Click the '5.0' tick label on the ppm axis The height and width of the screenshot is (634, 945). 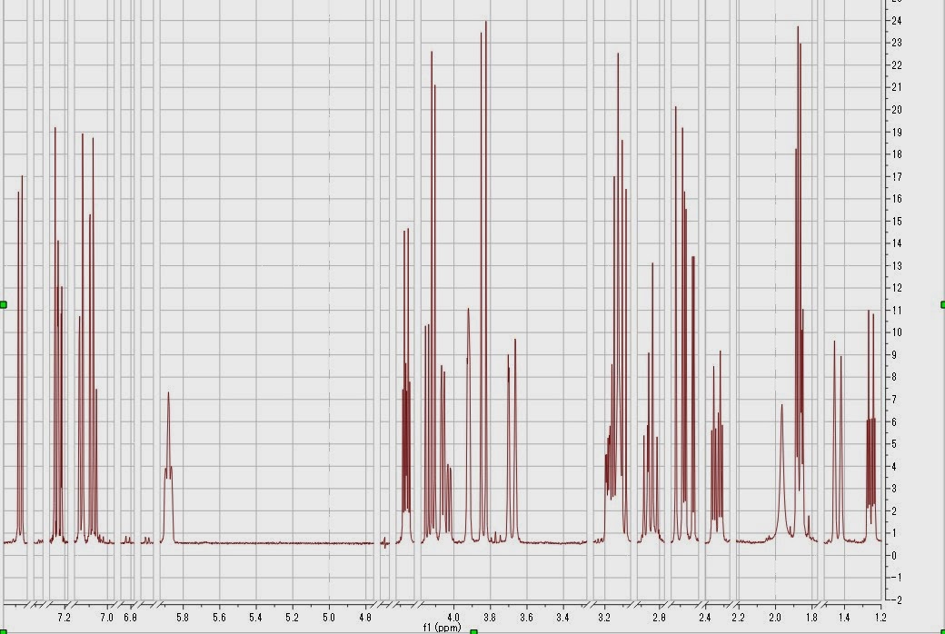(x=329, y=618)
